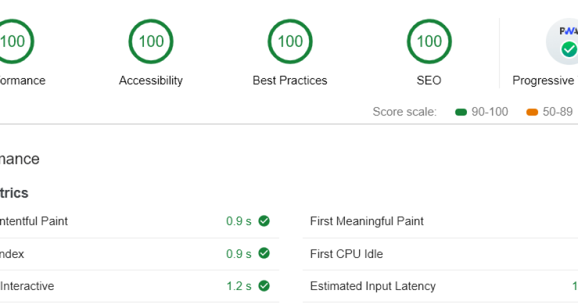Expand the Estimated Input Latency metric

[372, 286]
